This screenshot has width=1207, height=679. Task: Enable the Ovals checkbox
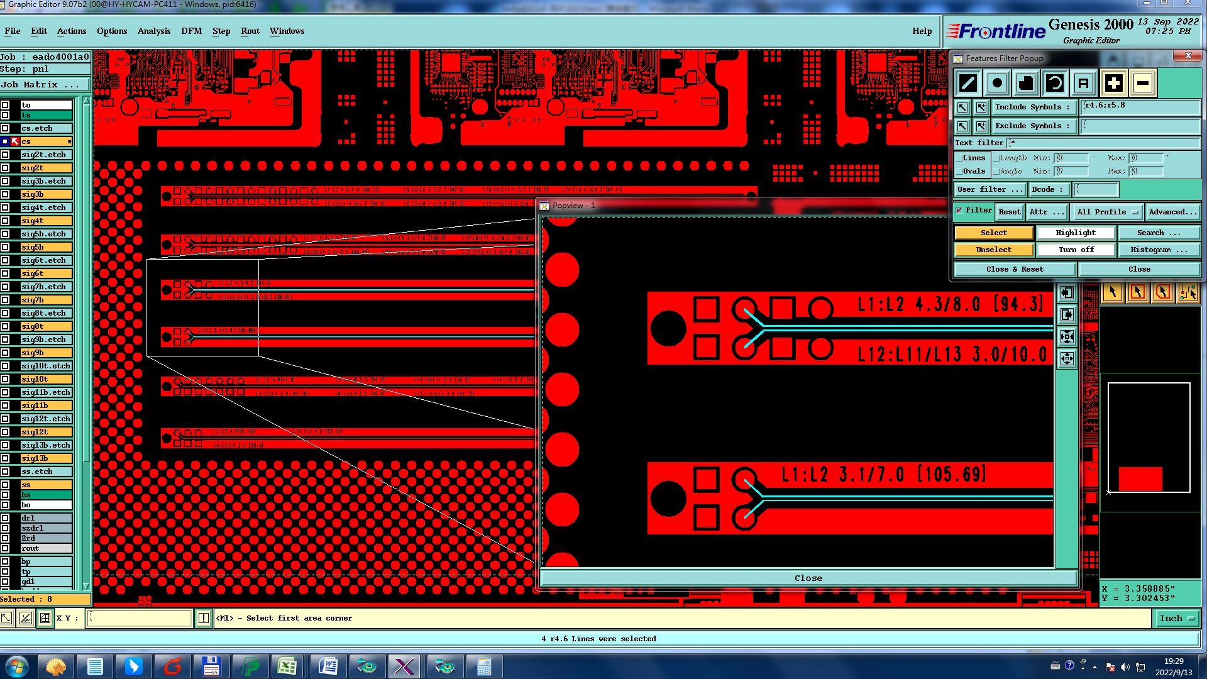959,171
